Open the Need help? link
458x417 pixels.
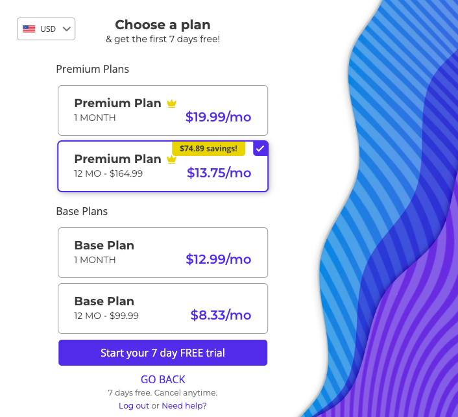184,405
